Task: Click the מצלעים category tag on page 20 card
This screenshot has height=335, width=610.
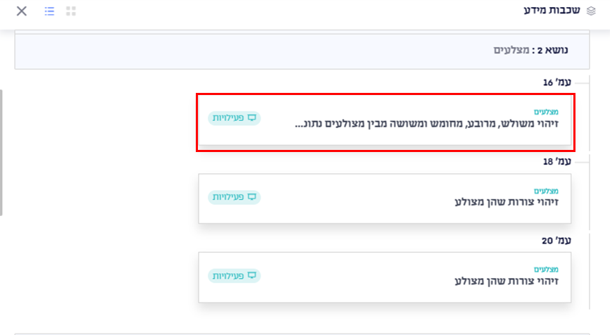Action: click(546, 270)
